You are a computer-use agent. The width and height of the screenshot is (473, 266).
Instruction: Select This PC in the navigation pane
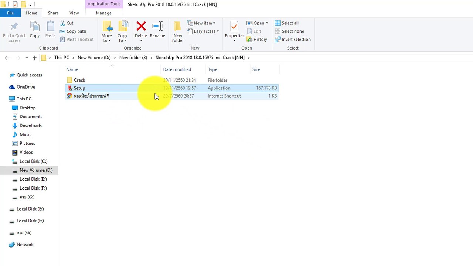pos(24,99)
